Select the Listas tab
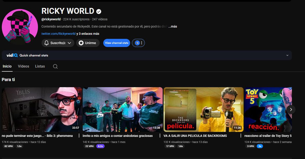This screenshot has height=159, width=305. [x=40, y=66]
